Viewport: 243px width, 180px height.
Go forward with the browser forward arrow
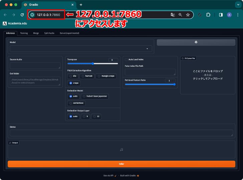tap(14, 15)
